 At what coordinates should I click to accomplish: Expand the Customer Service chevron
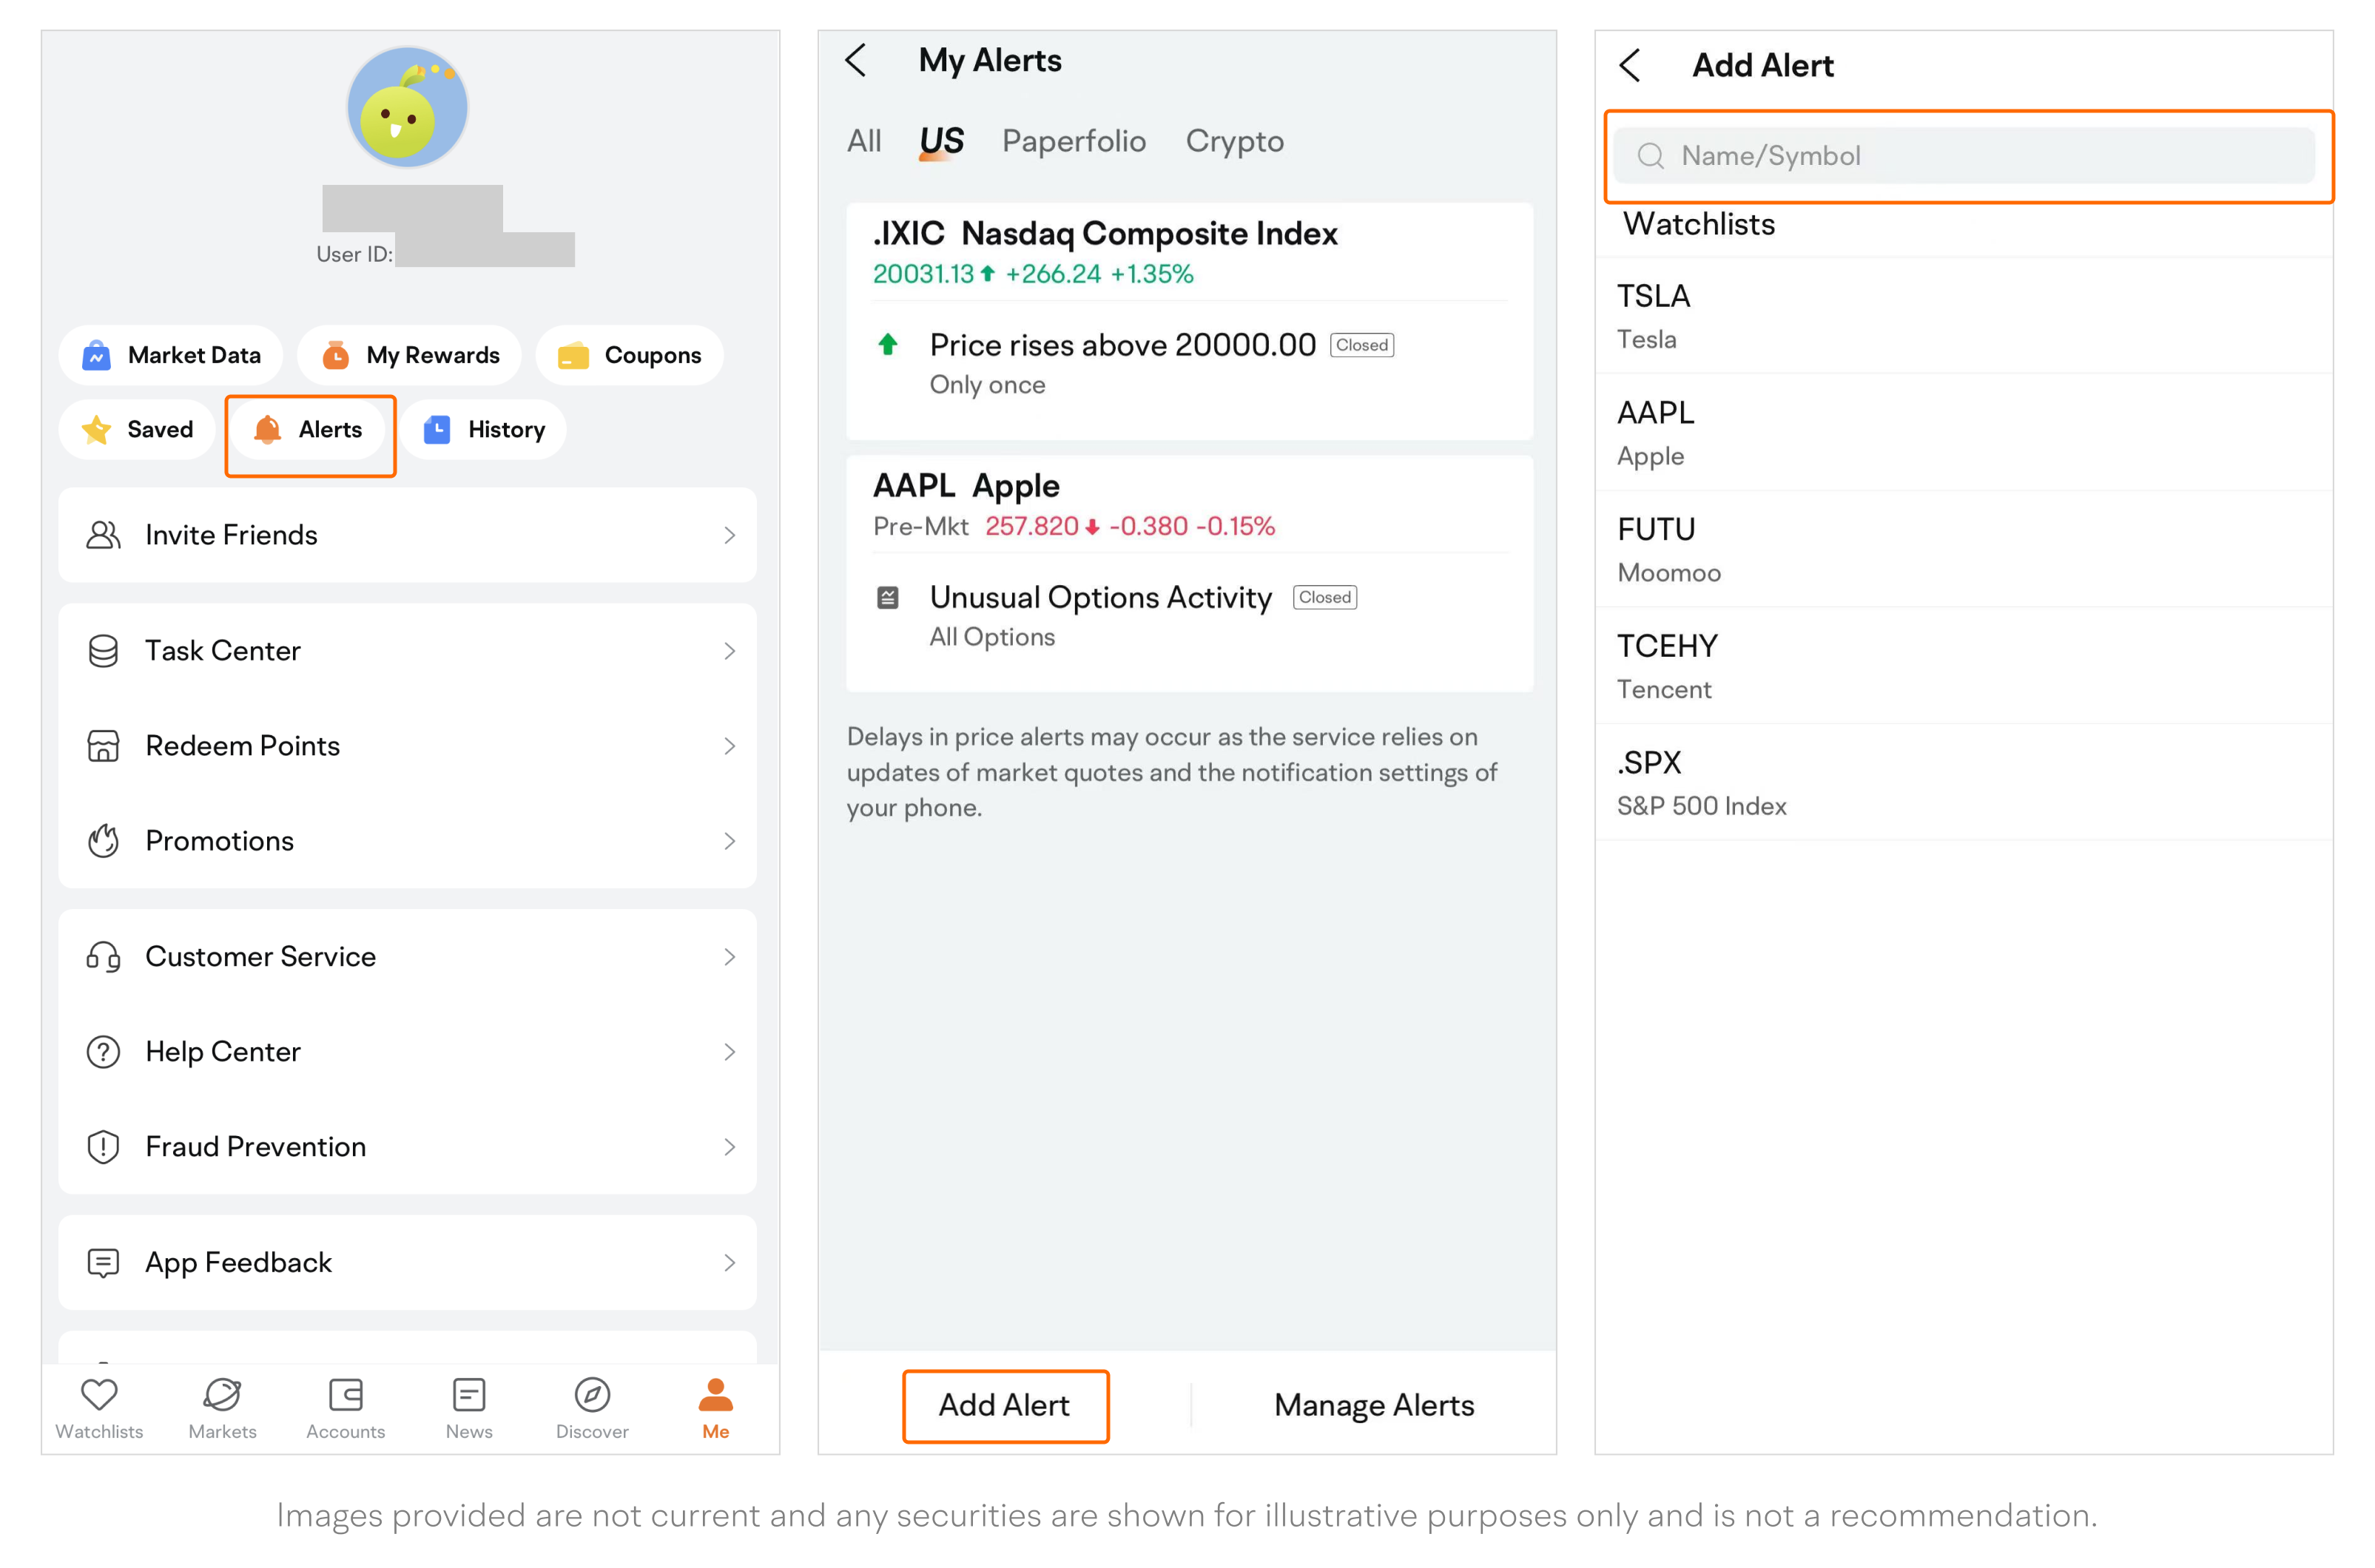[730, 957]
